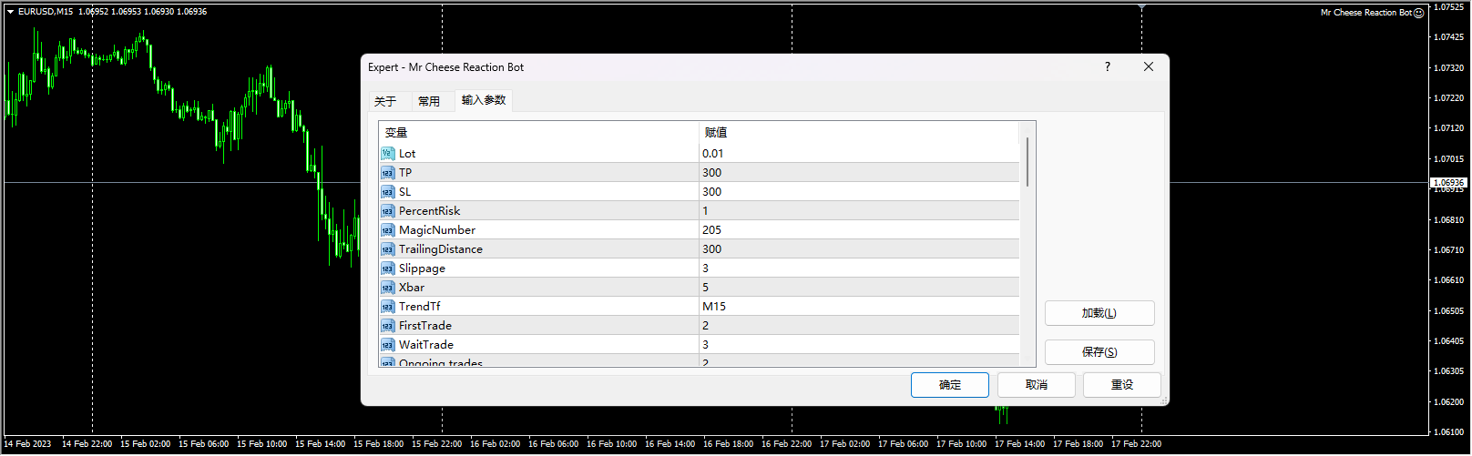Click the 加载(L) button
Viewport: 1472px width, 456px height.
(x=1099, y=313)
